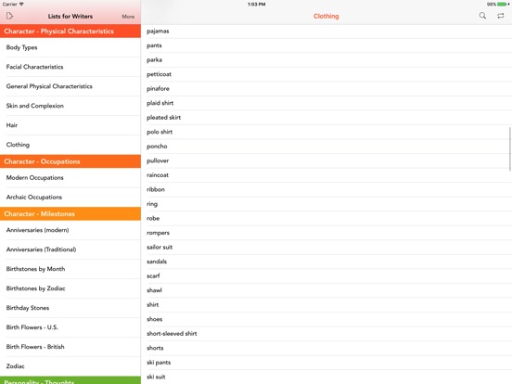Select the poncho entry

[326, 147]
